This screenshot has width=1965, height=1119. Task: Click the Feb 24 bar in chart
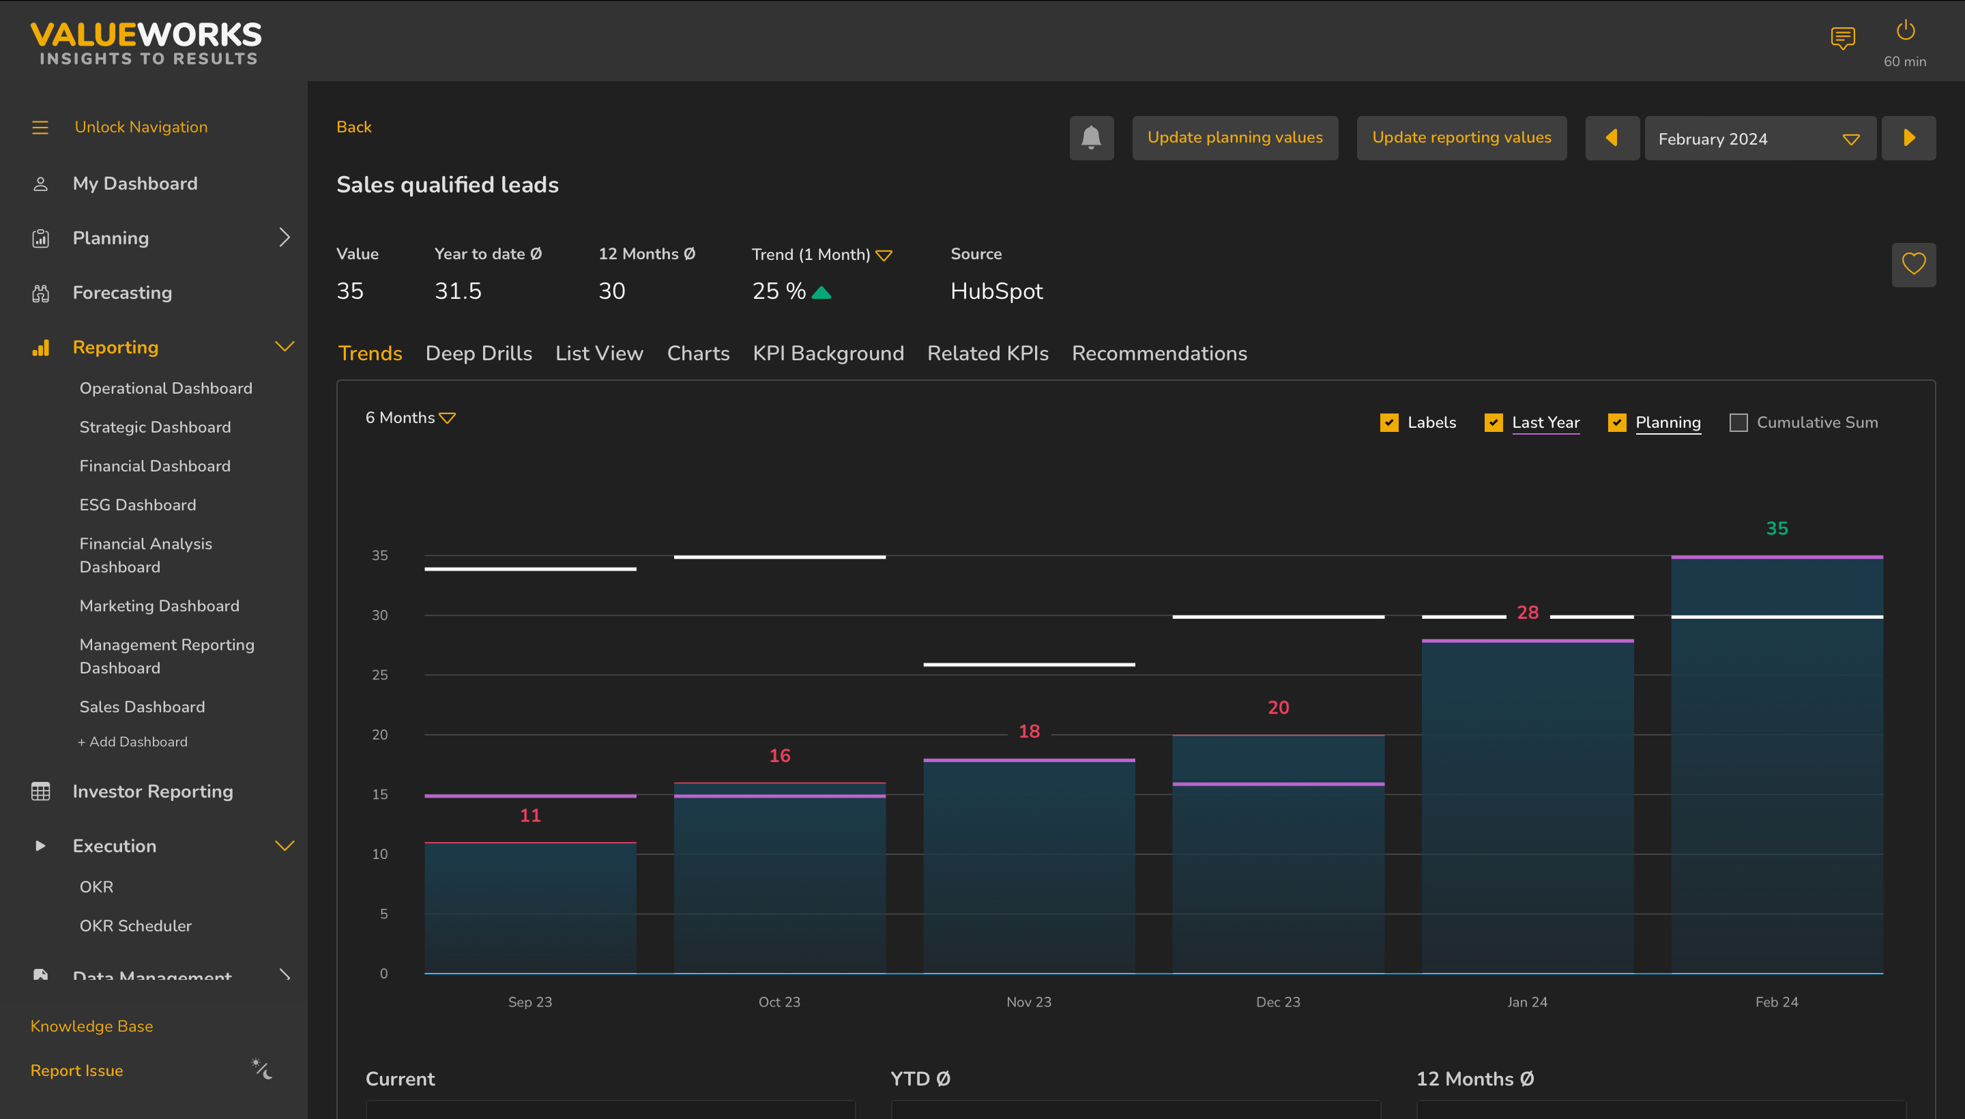[1776, 768]
